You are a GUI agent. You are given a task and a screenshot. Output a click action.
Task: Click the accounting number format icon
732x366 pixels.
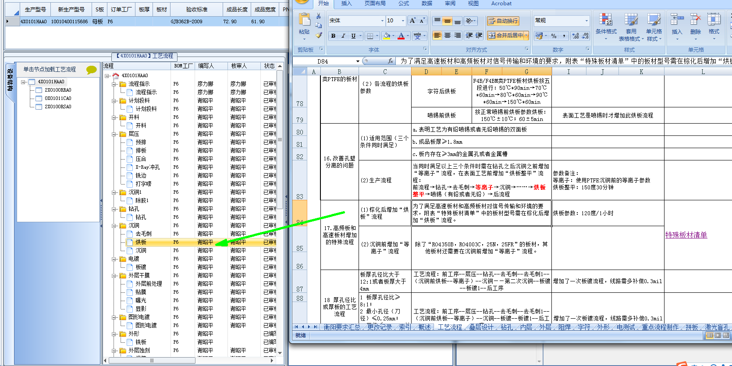click(539, 36)
